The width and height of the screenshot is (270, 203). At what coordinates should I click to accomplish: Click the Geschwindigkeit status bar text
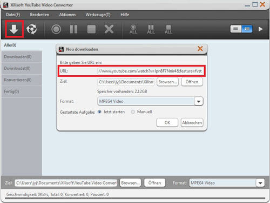pos(58,194)
